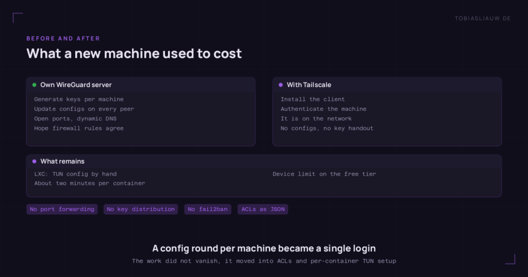Click the What remains card title
This screenshot has height=277, width=528.
point(62,161)
